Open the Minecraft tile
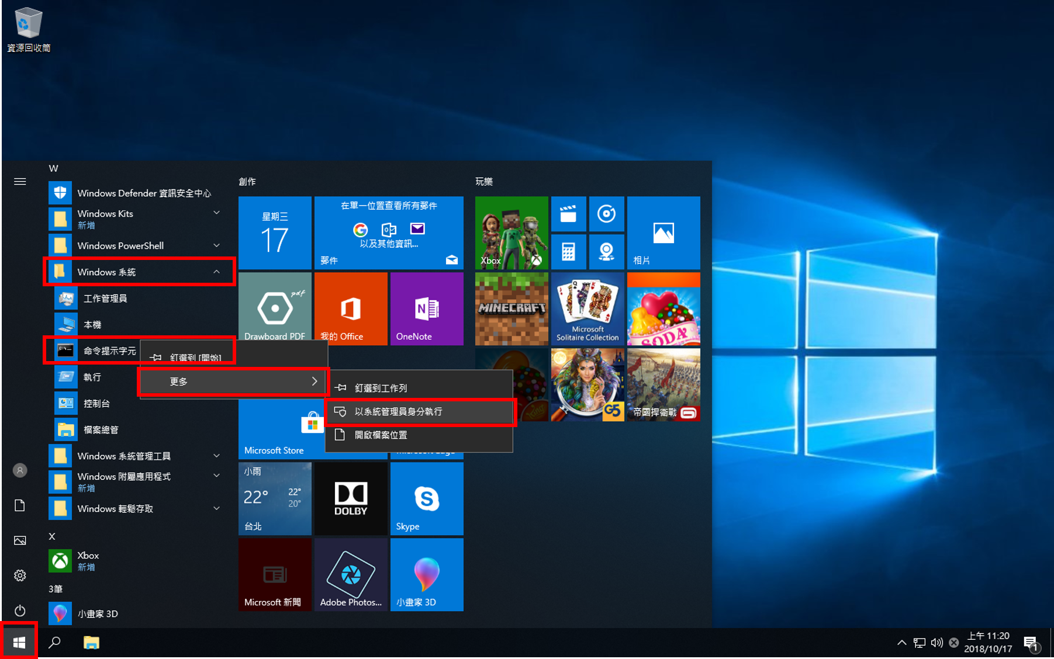 [512, 309]
